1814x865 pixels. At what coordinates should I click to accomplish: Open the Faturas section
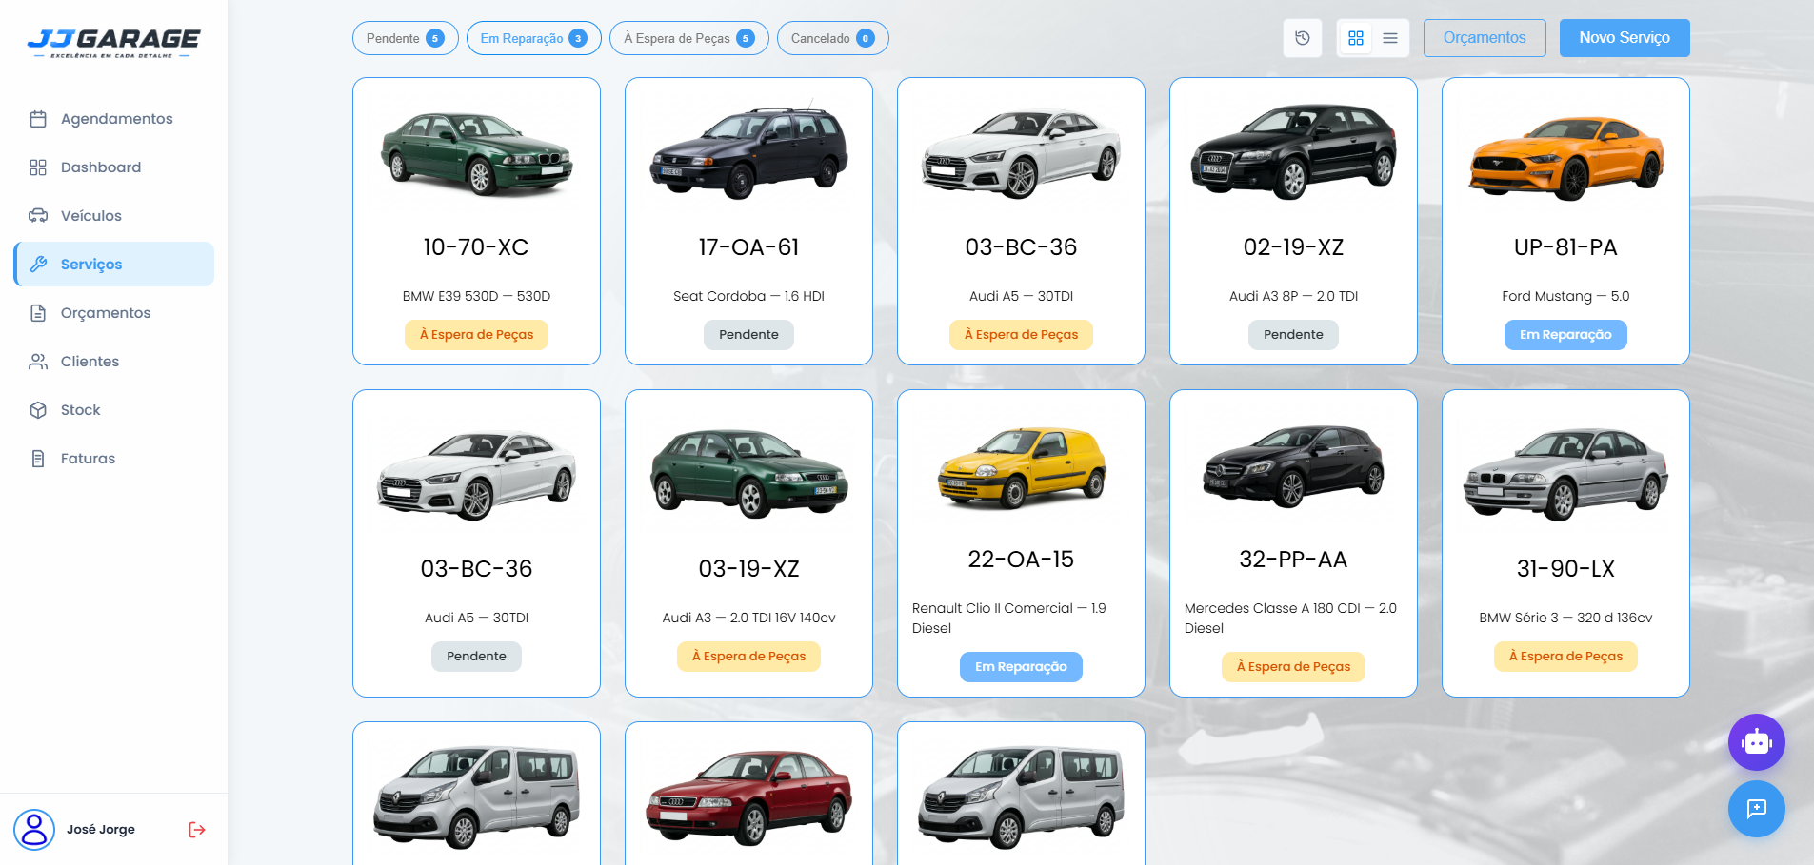pyautogui.click(x=114, y=459)
